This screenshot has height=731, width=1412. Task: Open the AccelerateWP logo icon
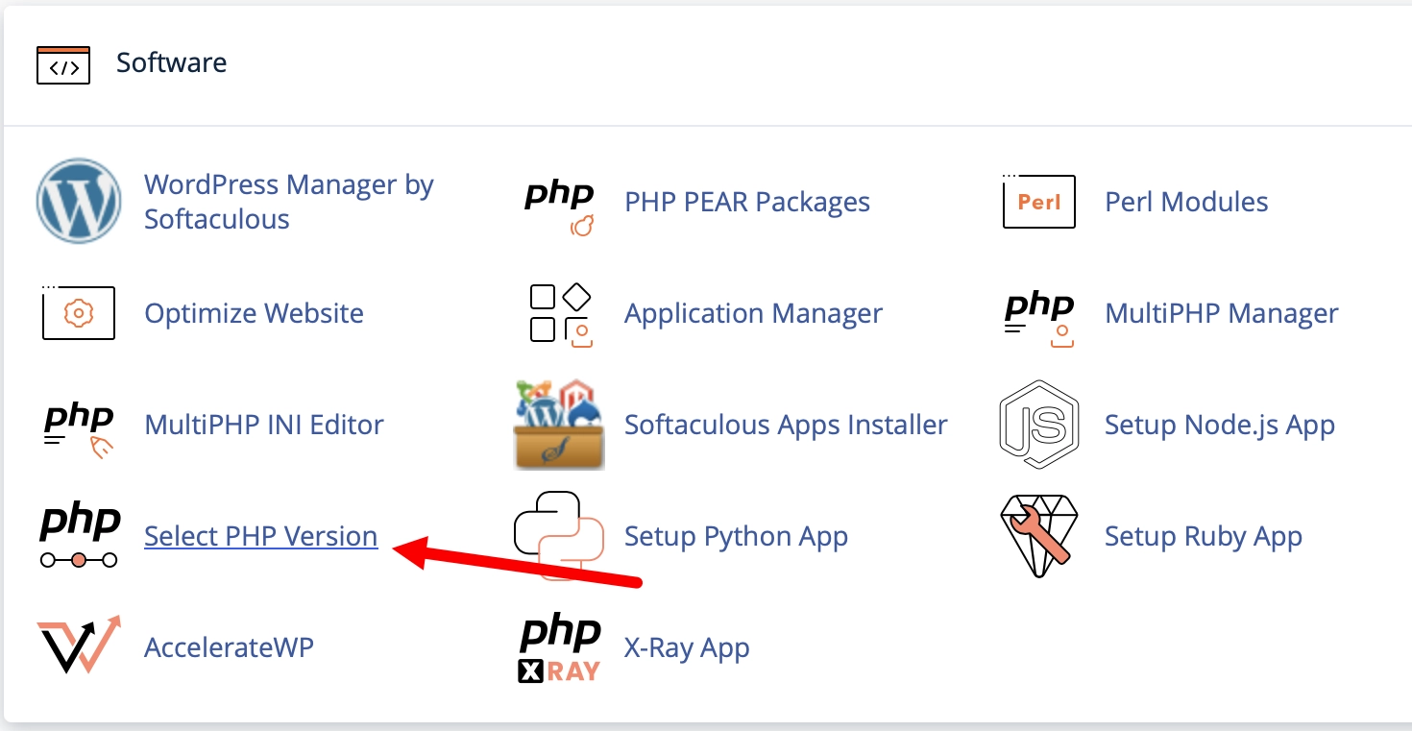(79, 646)
